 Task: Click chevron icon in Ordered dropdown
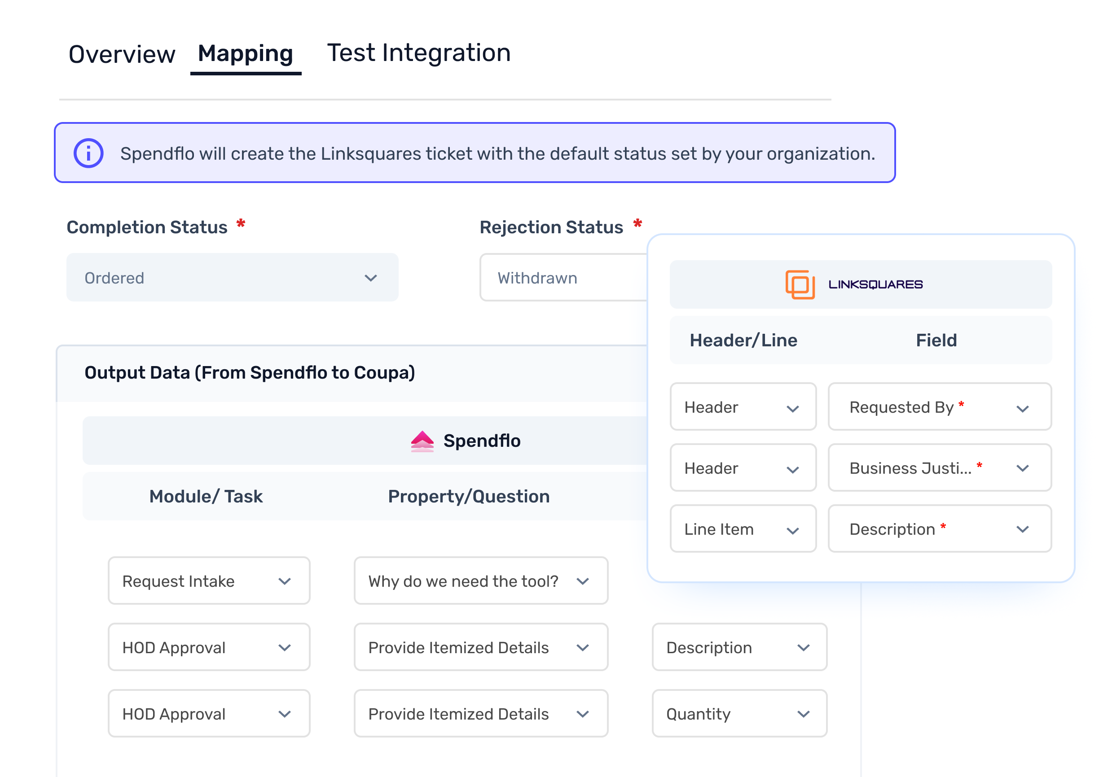coord(371,278)
